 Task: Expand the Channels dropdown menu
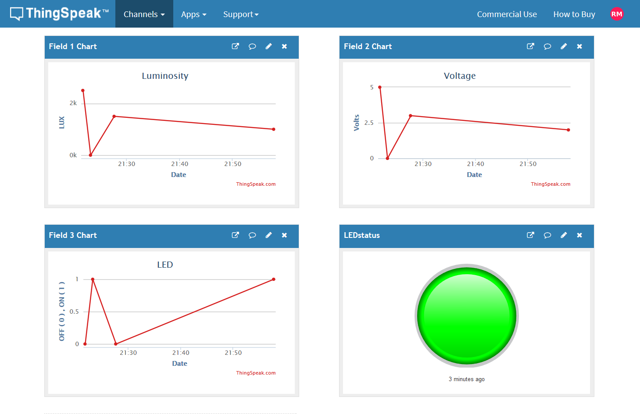point(144,14)
